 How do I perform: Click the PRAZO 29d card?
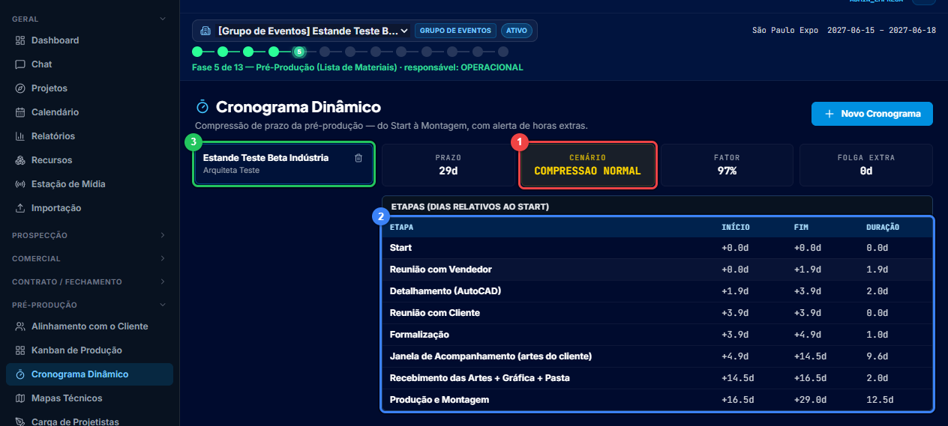pyautogui.click(x=448, y=165)
